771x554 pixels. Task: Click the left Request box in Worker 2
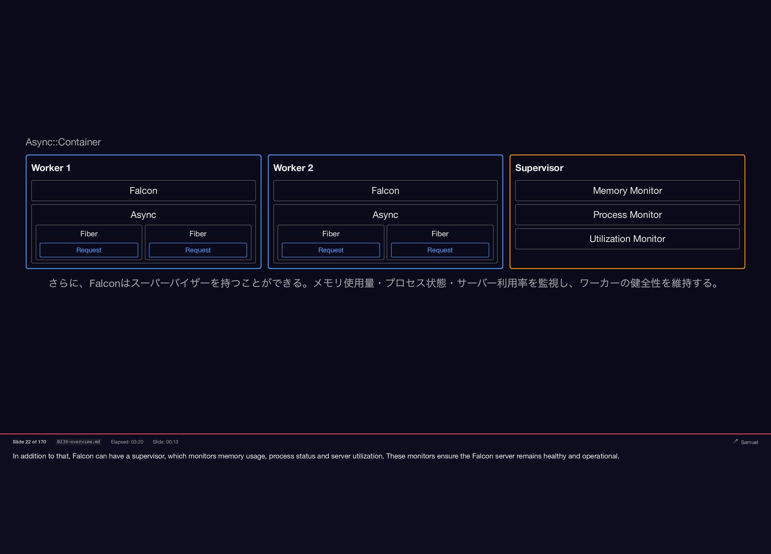point(330,250)
